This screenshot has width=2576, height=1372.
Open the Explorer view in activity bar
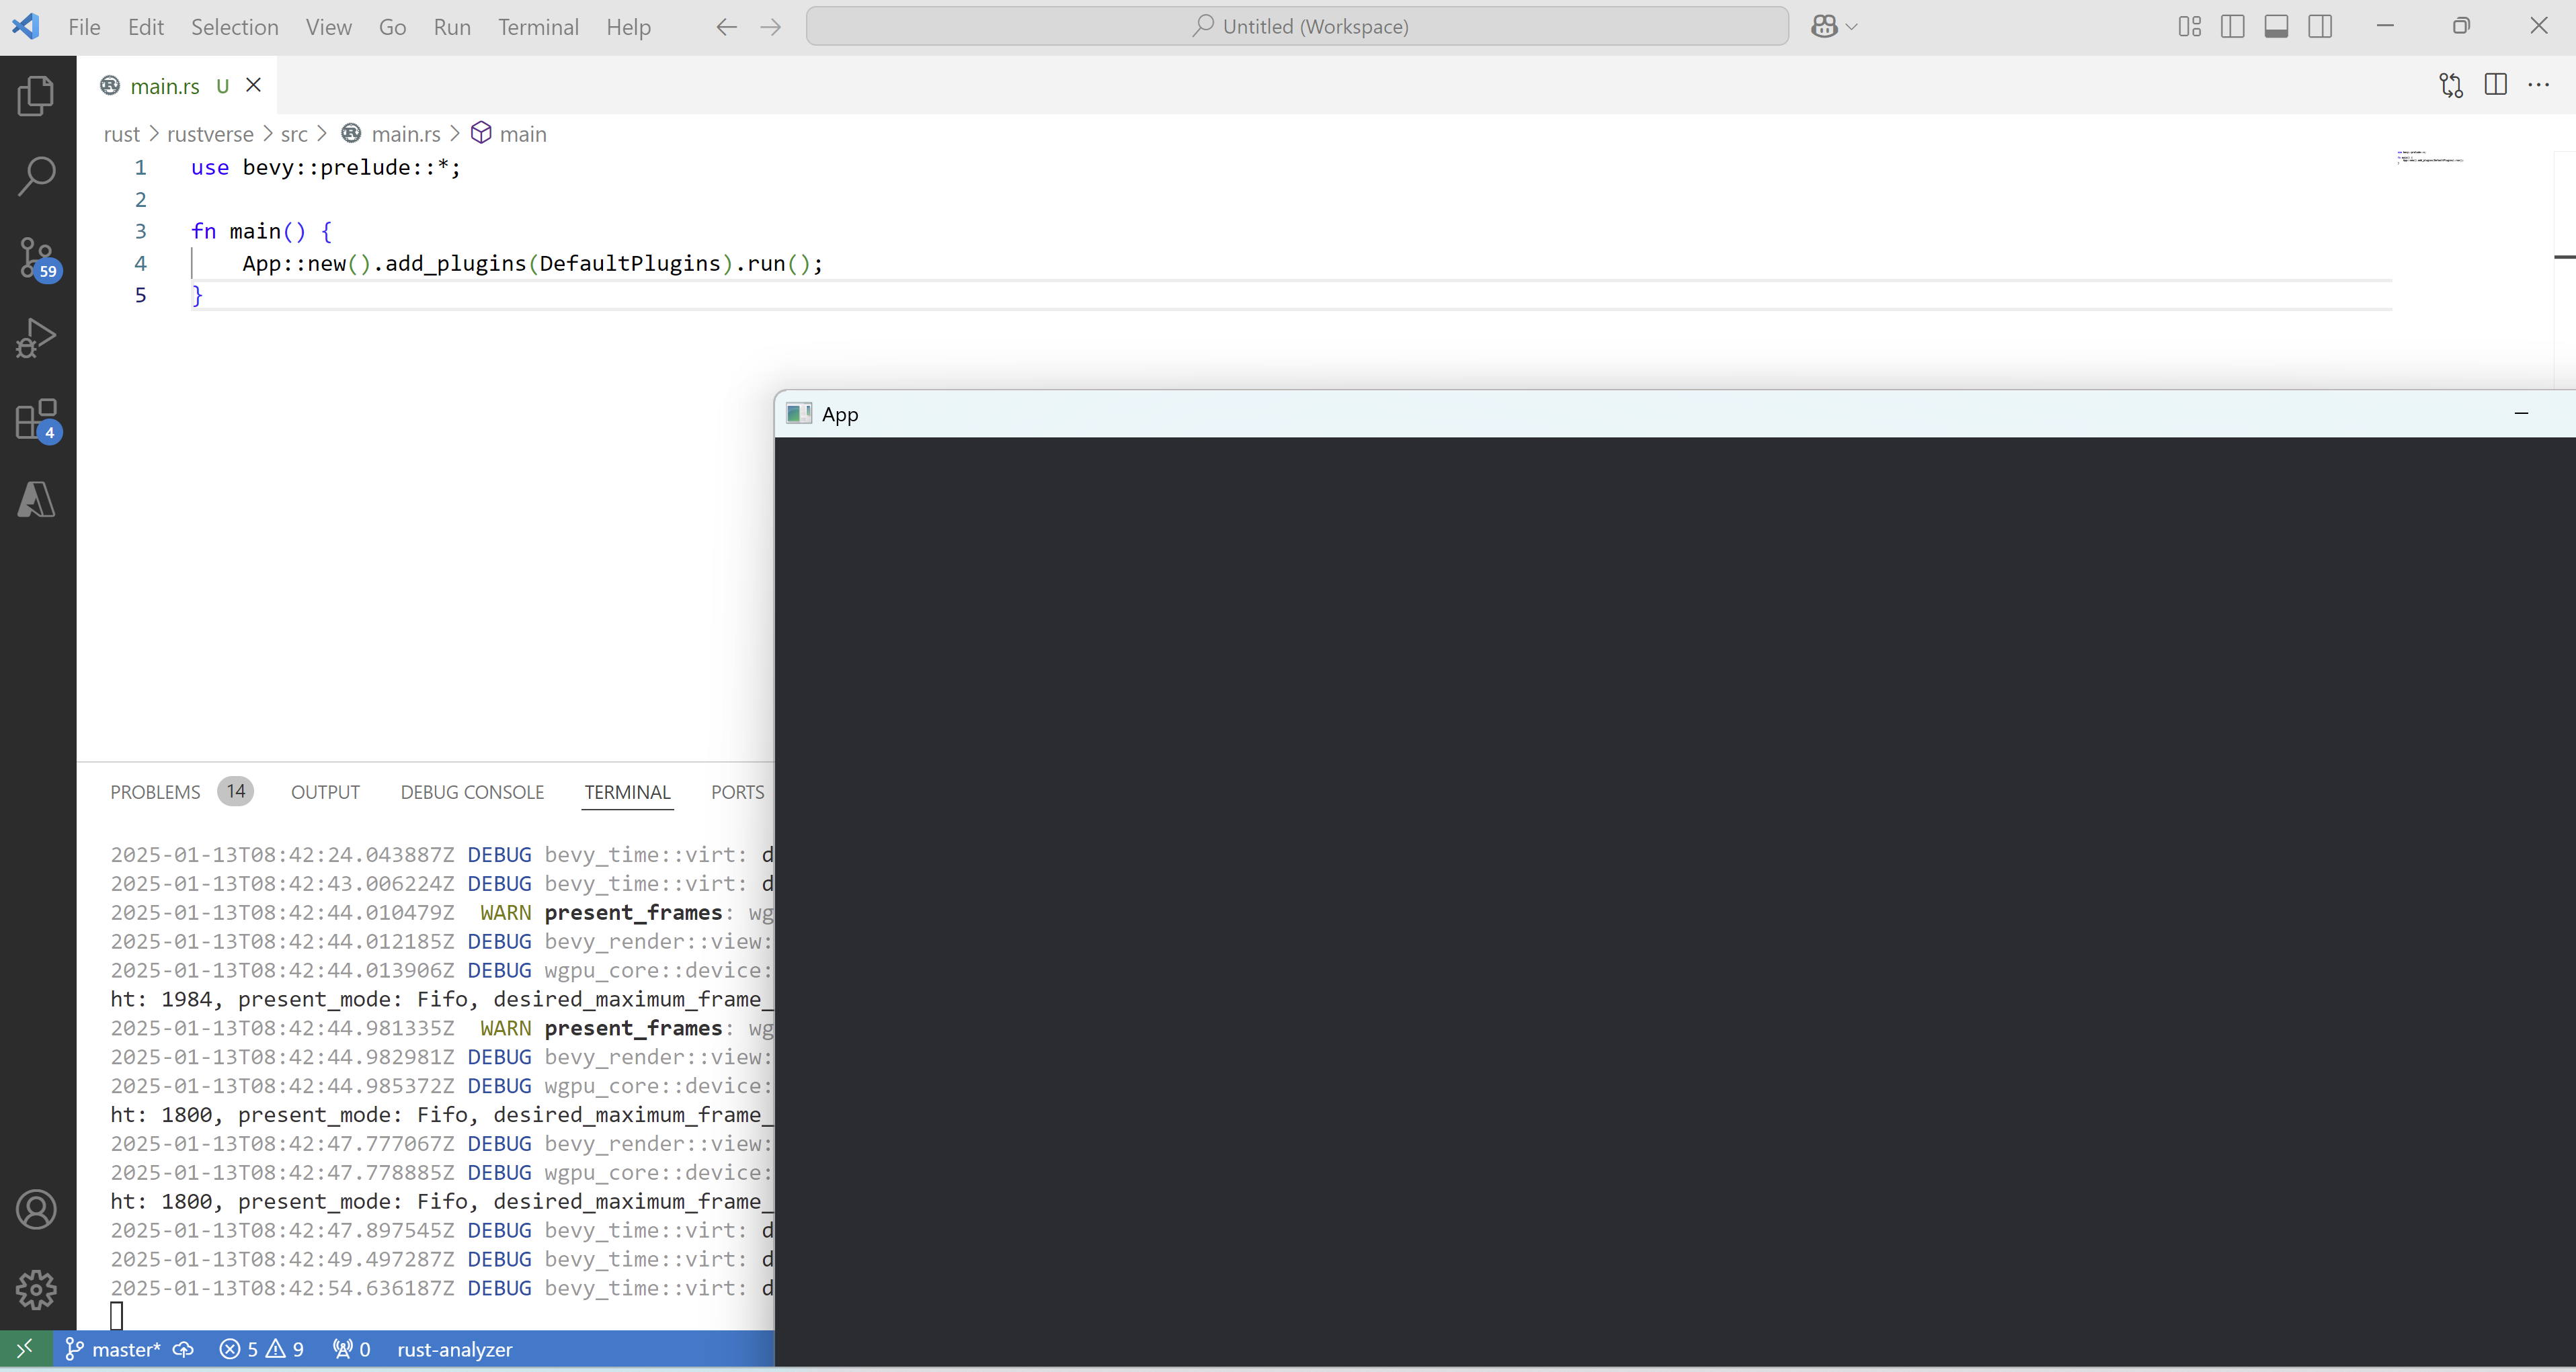tap(37, 96)
